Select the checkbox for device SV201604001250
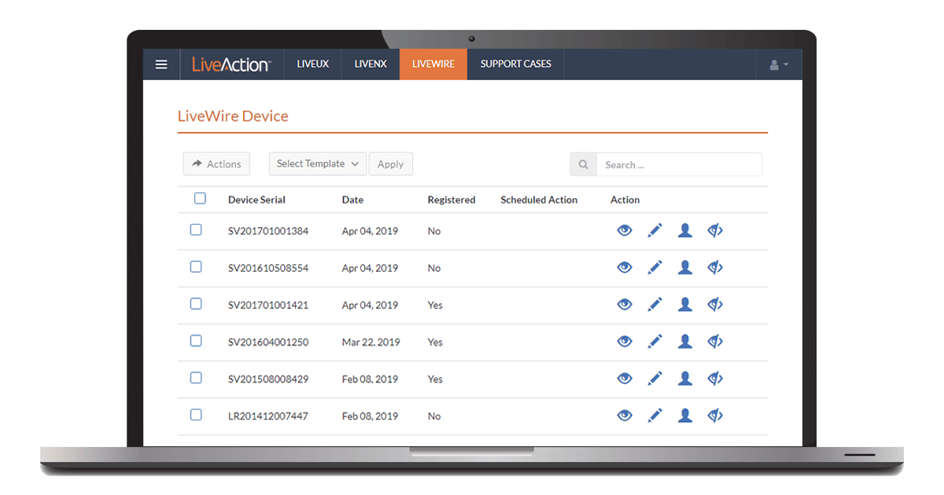 pyautogui.click(x=196, y=340)
